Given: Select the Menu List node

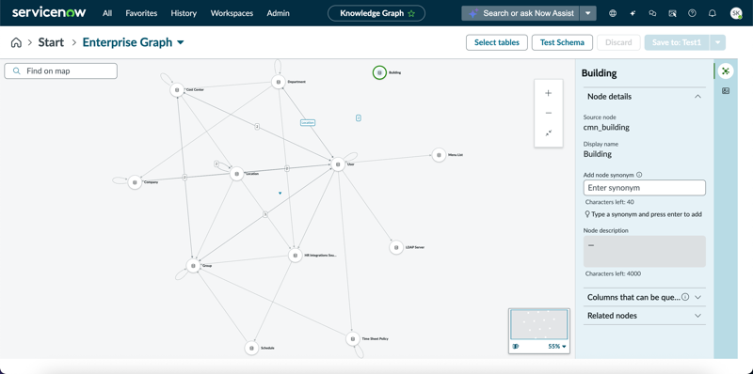Looking at the screenshot, I should 438,155.
